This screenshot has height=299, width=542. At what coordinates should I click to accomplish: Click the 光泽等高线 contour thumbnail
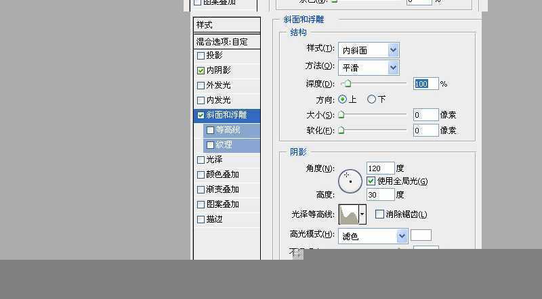(349, 214)
